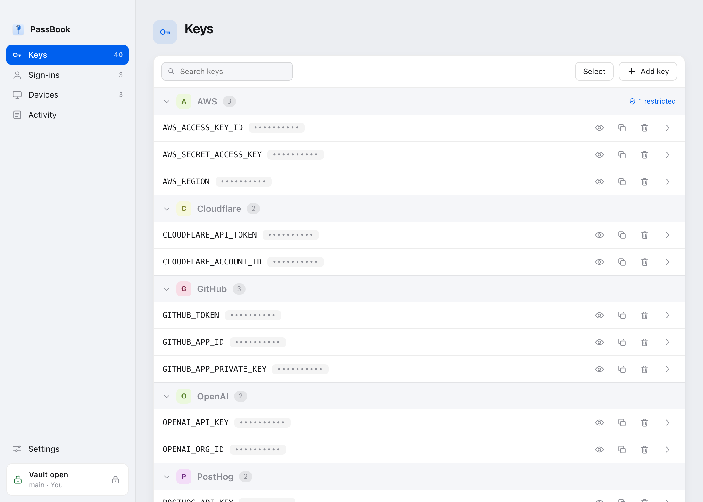Delete the CLOUDFLARE_API_TOKEN key
This screenshot has width=703, height=502.
click(644, 235)
